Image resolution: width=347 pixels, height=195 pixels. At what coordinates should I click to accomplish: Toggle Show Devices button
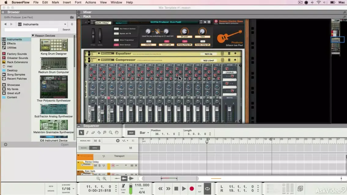tap(116, 45)
